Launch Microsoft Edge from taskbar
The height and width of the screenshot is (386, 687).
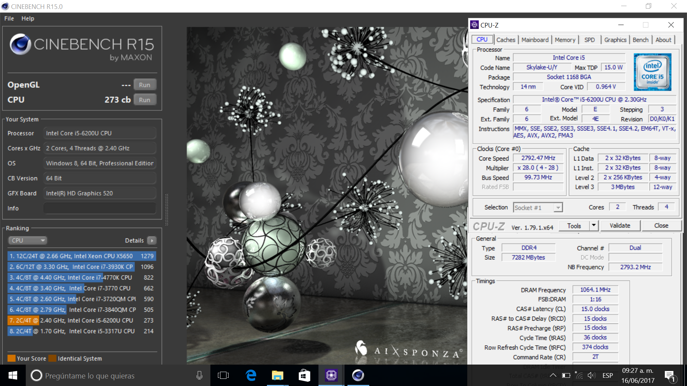(251, 375)
